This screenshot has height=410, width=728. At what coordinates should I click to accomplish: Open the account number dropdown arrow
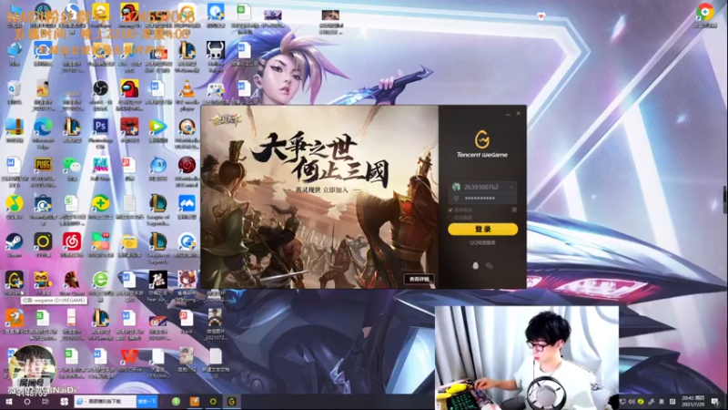[x=511, y=187]
